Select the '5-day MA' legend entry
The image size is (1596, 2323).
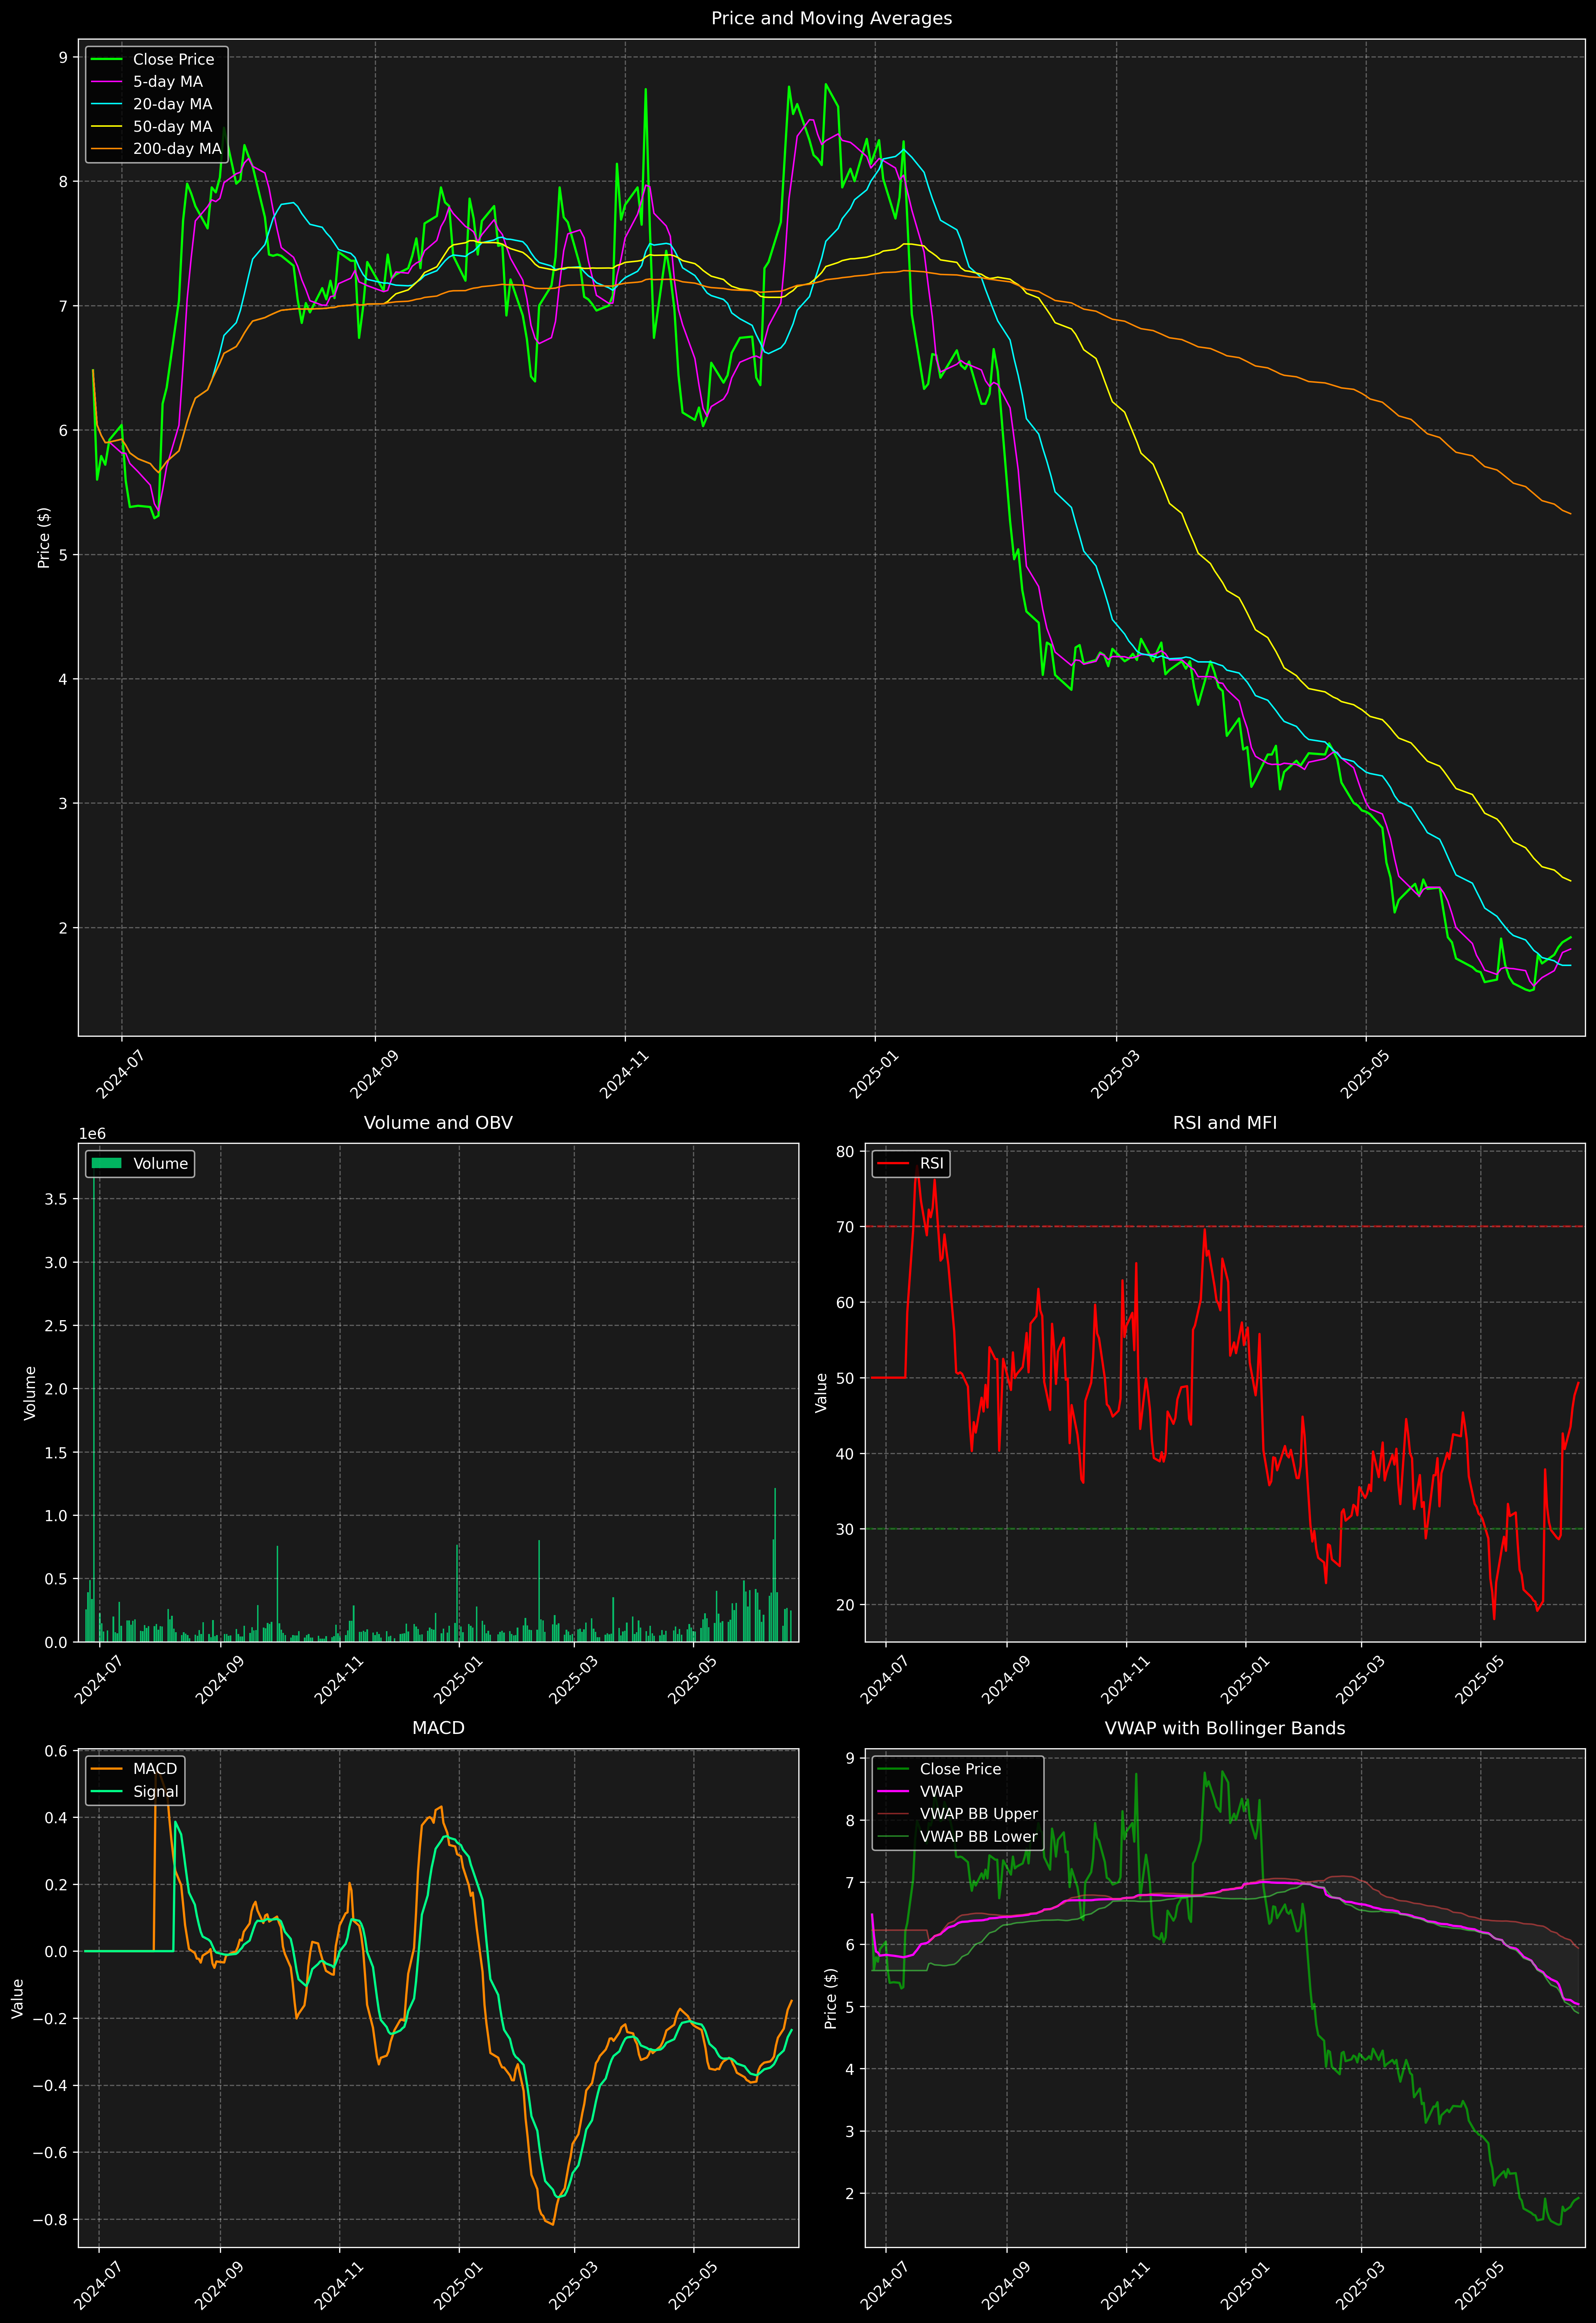(x=168, y=82)
